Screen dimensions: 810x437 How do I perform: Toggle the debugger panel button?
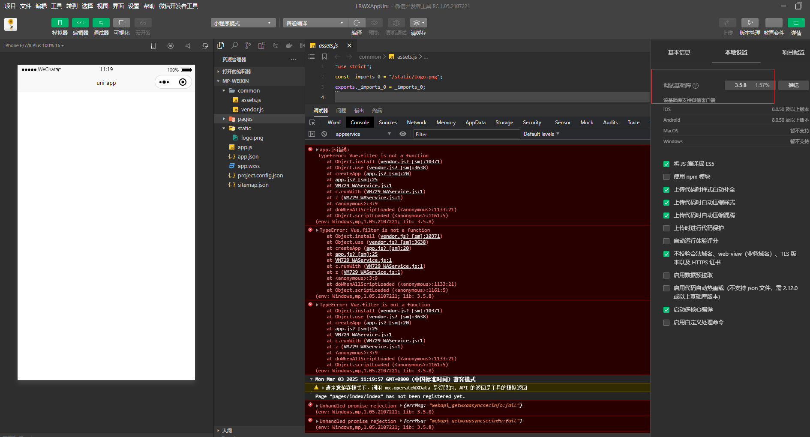(x=101, y=23)
